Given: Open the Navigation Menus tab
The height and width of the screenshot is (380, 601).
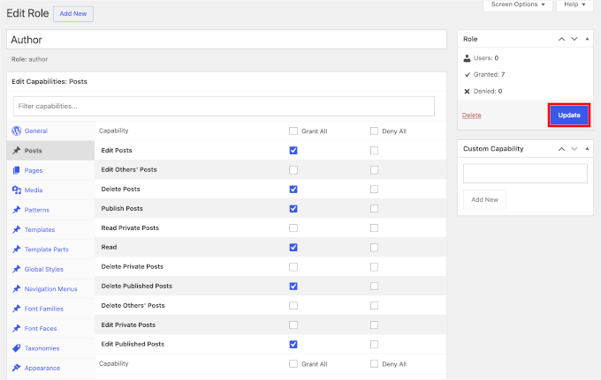Looking at the screenshot, I should click(x=50, y=289).
